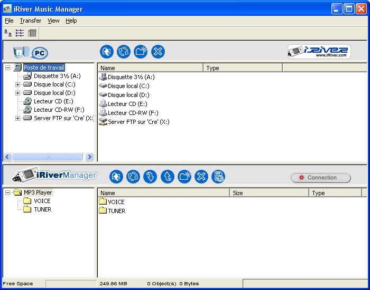Screen dimensions: 370x290
Task: Click the horizontal scrollbar thumb in tree
Action: 48,157
